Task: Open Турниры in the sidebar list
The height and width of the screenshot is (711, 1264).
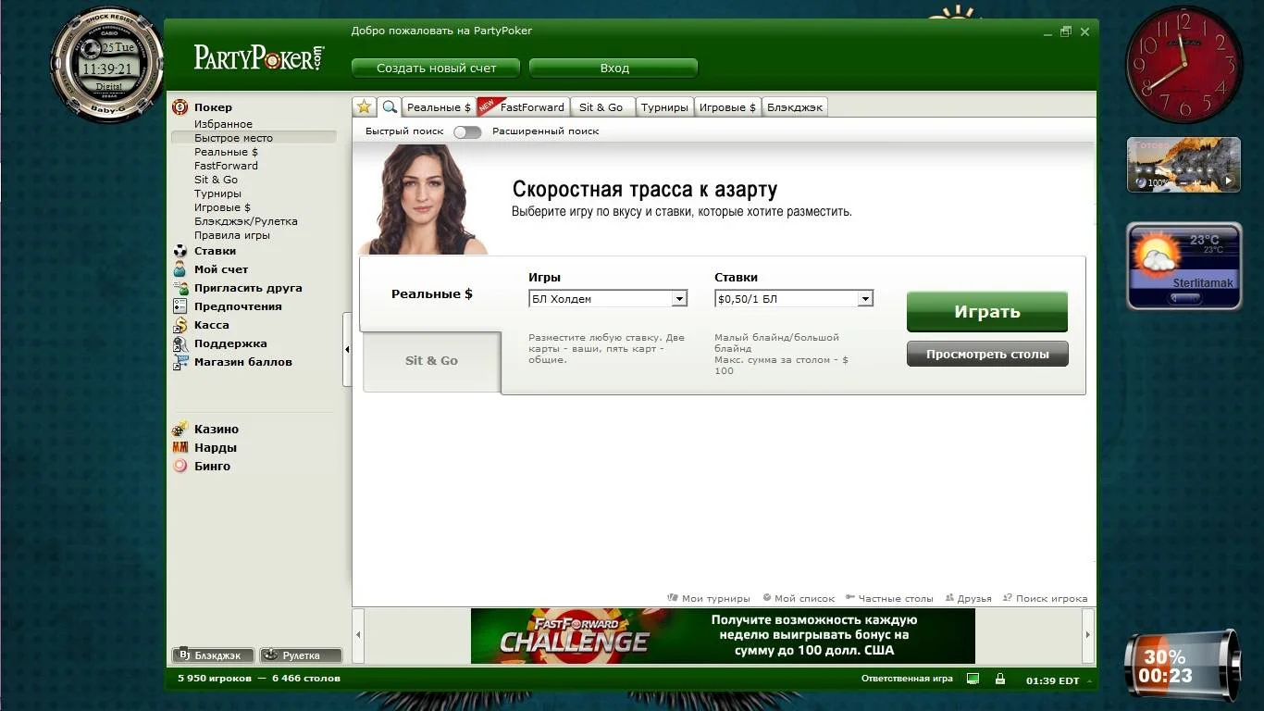Action: point(217,193)
